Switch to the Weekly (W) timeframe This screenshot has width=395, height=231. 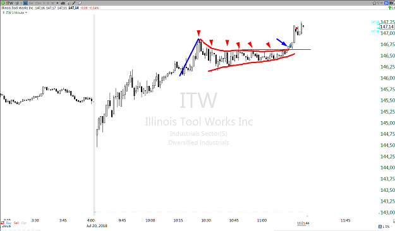pos(52,3)
